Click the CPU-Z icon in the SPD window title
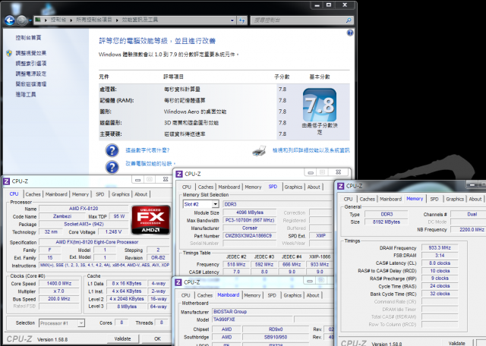The width and height of the screenshot is (486, 346). tap(179, 174)
